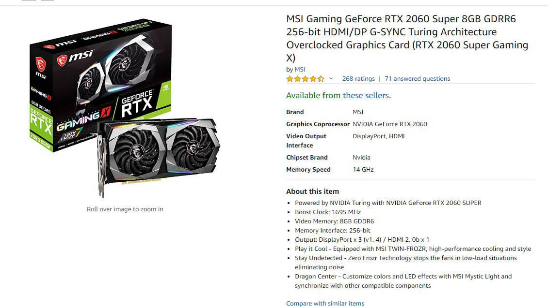Click the GEFORCE RTX text on box front
The width and height of the screenshot is (548, 307).
137,103
